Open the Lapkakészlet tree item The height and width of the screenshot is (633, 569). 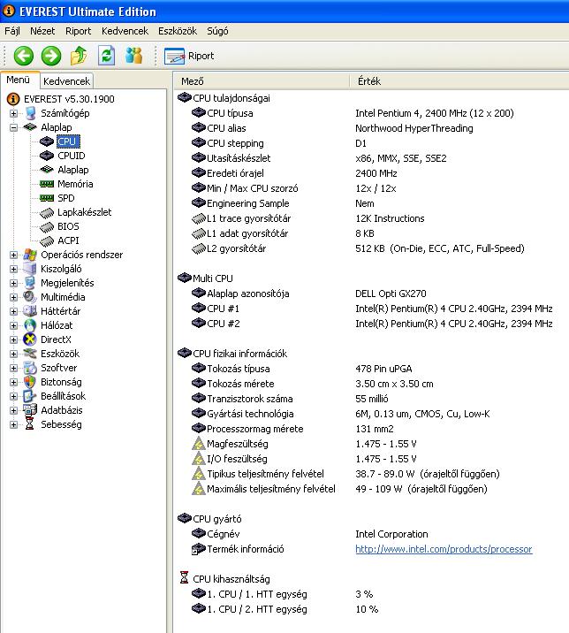click(84, 212)
